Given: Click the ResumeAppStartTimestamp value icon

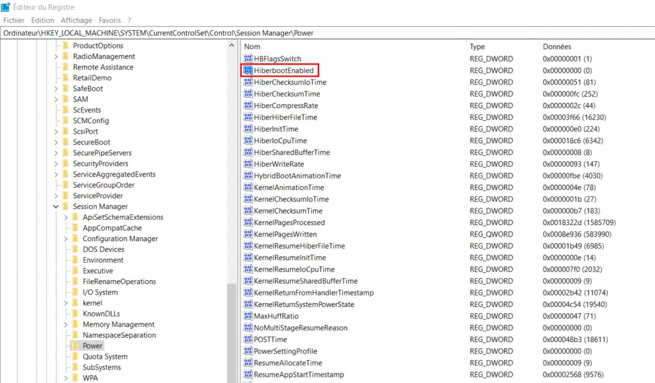Looking at the screenshot, I should coord(248,374).
